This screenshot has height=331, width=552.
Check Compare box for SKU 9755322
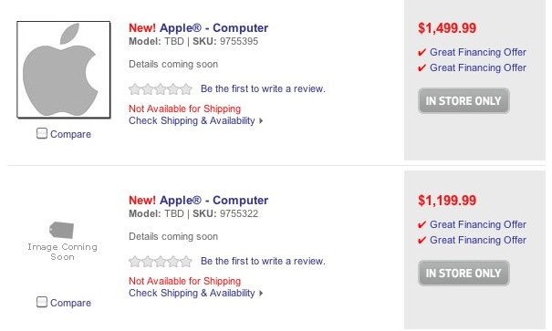click(x=42, y=302)
